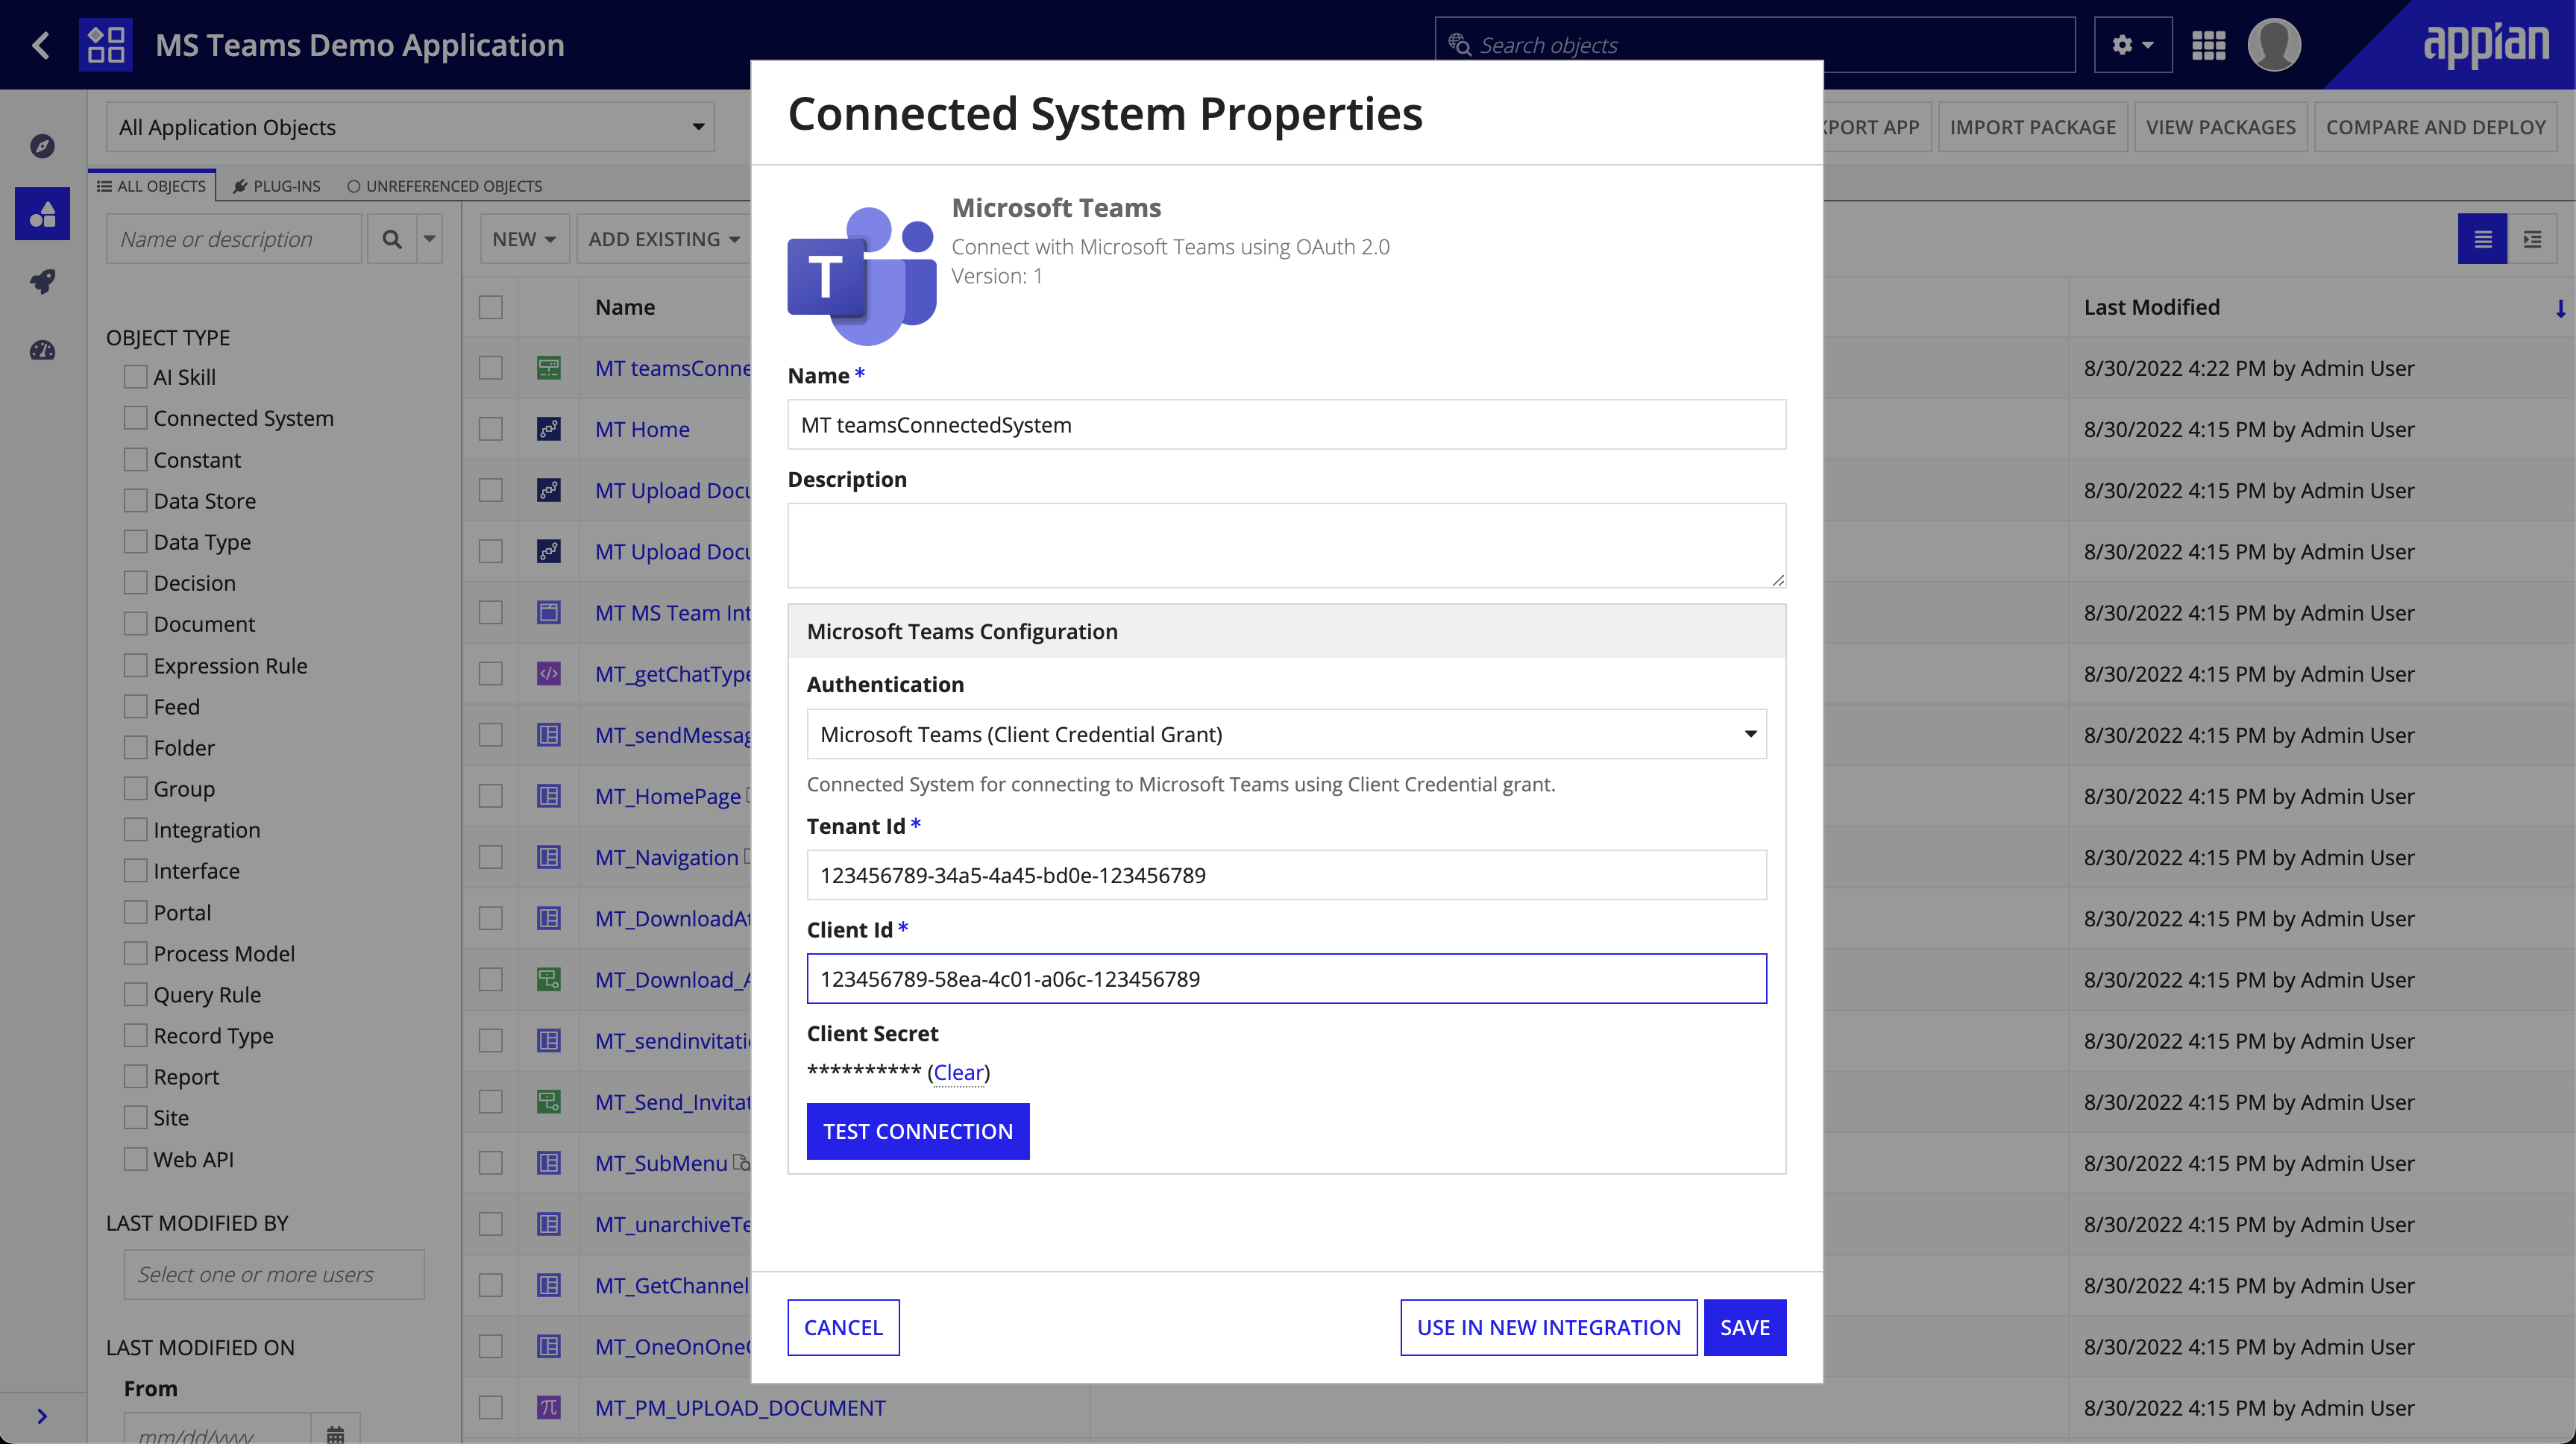
Task: Check the Process Model filter
Action: pos(136,953)
